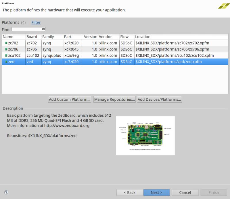
Task: Open Manage Repositories dialog
Action: (114, 99)
